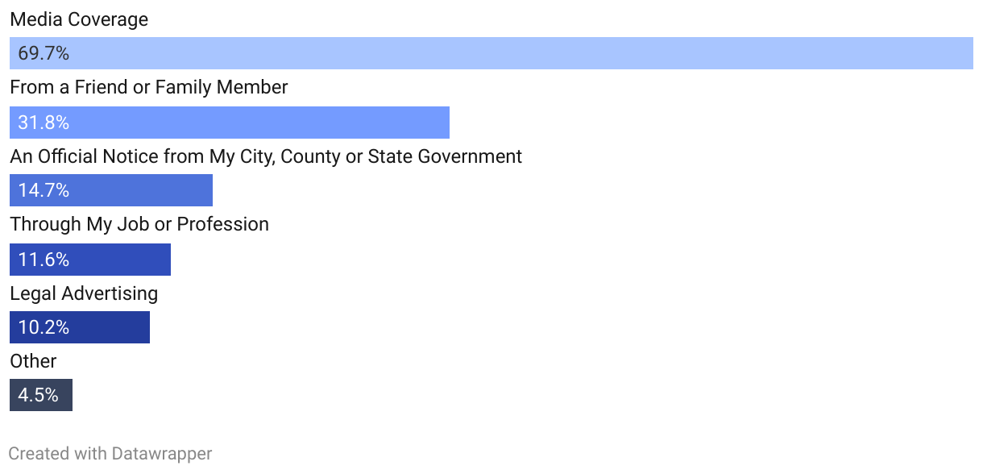Select the 11.6% value label
Image resolution: width=983 pixels, height=474 pixels.
pyautogui.click(x=44, y=260)
